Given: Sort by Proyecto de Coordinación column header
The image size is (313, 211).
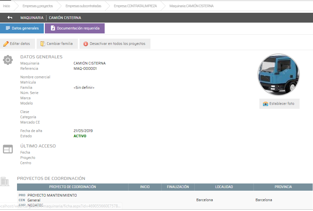Looking at the screenshot, I should 72,187.
